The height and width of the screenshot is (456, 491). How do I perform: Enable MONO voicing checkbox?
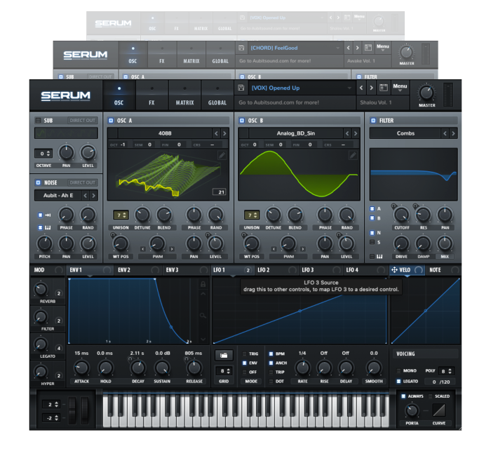click(x=398, y=371)
